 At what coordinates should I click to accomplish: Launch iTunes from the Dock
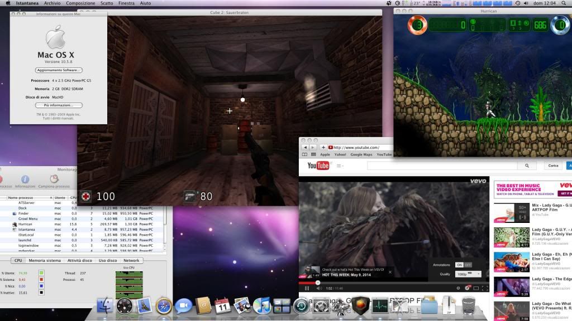(262, 306)
